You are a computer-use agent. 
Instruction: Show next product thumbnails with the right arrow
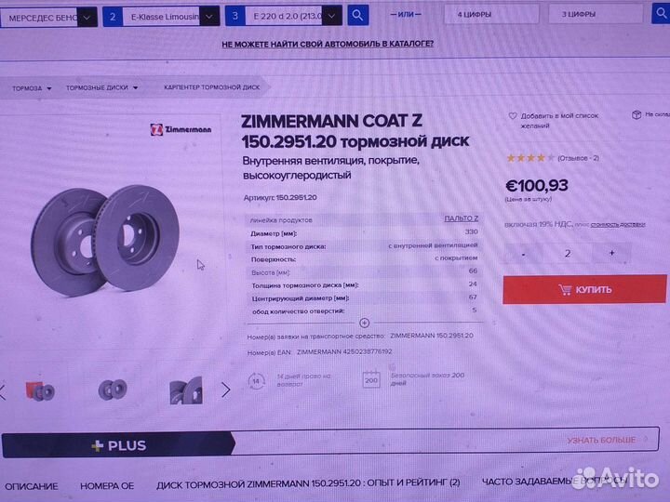[225, 390]
